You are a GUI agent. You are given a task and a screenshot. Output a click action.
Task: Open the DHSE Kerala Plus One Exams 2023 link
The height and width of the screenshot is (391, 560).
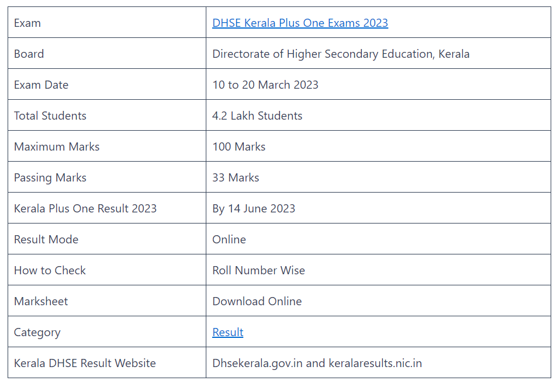(x=300, y=23)
